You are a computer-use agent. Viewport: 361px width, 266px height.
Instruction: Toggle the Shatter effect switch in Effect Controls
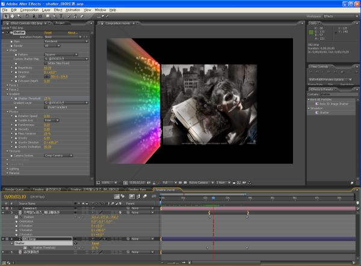click(7, 32)
